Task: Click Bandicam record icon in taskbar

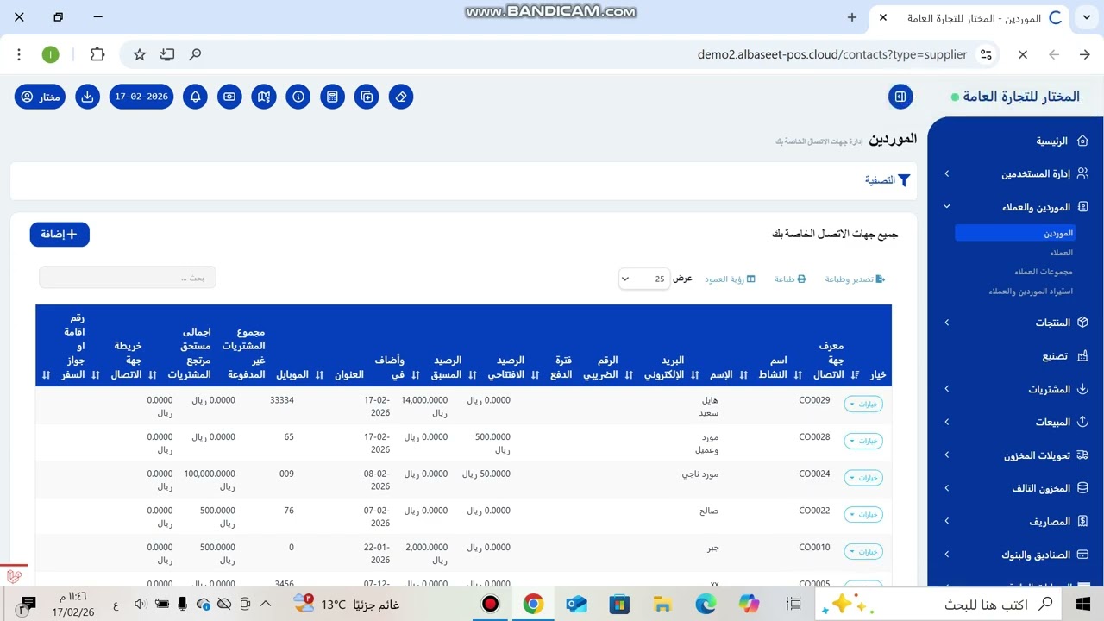Action: point(490,604)
